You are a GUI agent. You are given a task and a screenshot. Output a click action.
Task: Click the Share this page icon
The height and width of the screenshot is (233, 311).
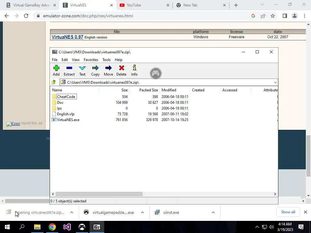coord(263,16)
